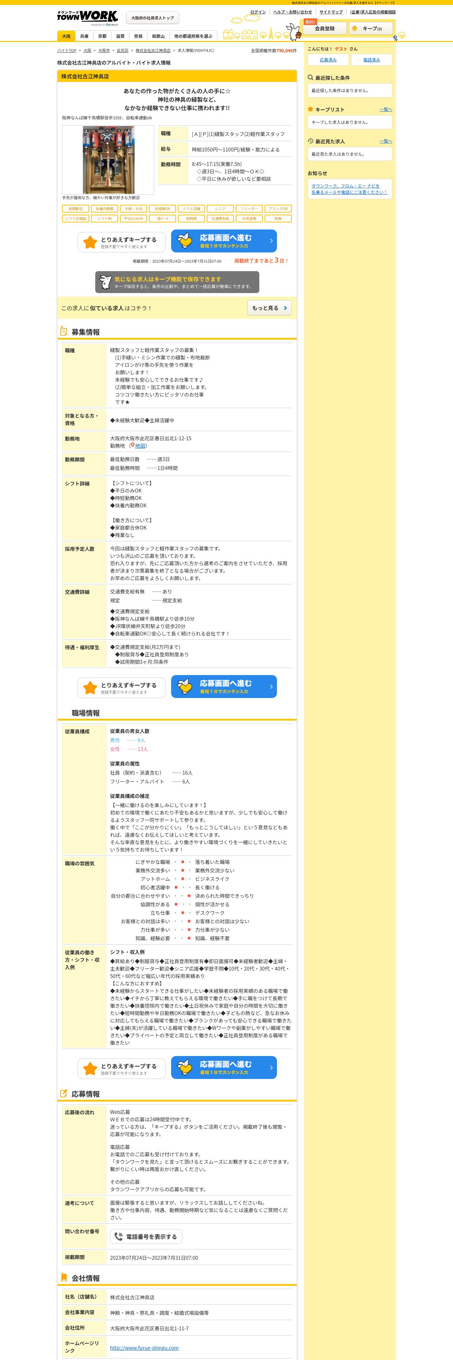Click the シニア tag
This screenshot has width=453, height=1360.
point(221,209)
